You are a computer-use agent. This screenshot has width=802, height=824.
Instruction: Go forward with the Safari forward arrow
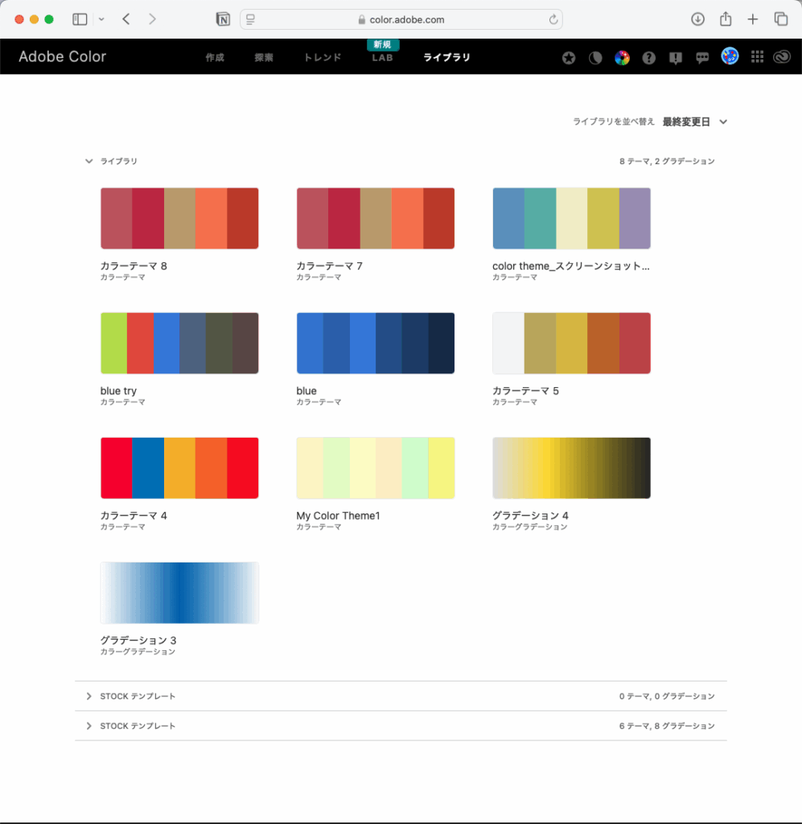(152, 19)
